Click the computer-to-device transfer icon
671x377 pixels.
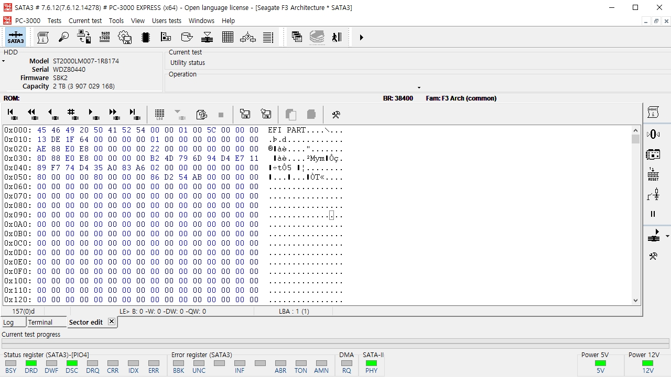click(84, 37)
